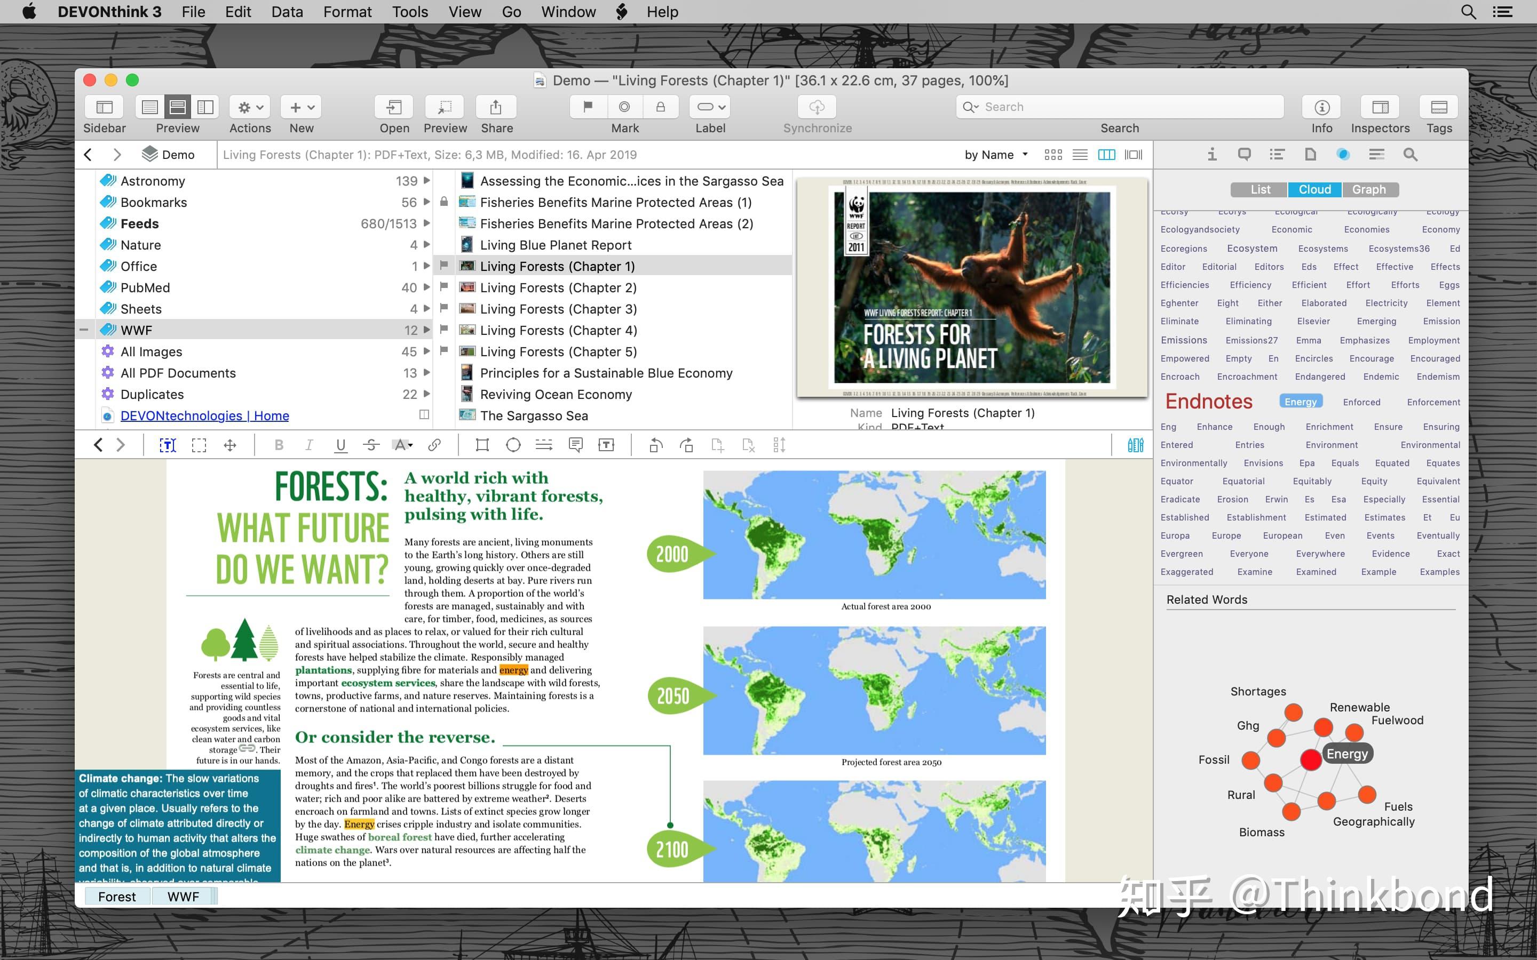Toggle the flag on Living Forests (Chapter 2)
Screen dimensions: 1537x960
click(x=444, y=287)
